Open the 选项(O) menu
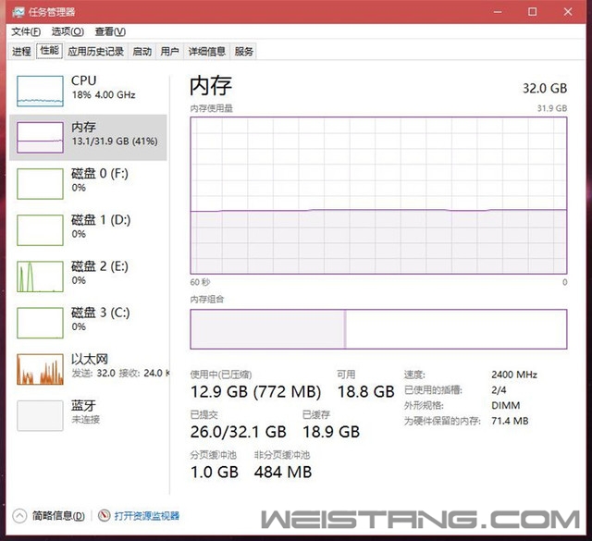Viewport: 592px width, 541px height. pyautogui.click(x=68, y=31)
